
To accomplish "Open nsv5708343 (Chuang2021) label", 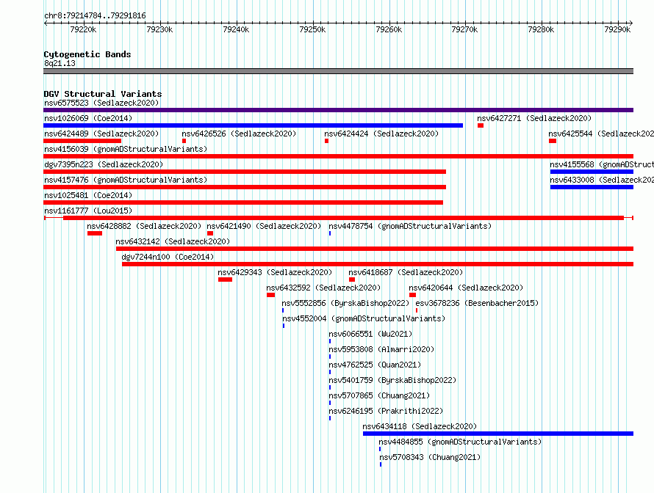I will pyautogui.click(x=430, y=457).
